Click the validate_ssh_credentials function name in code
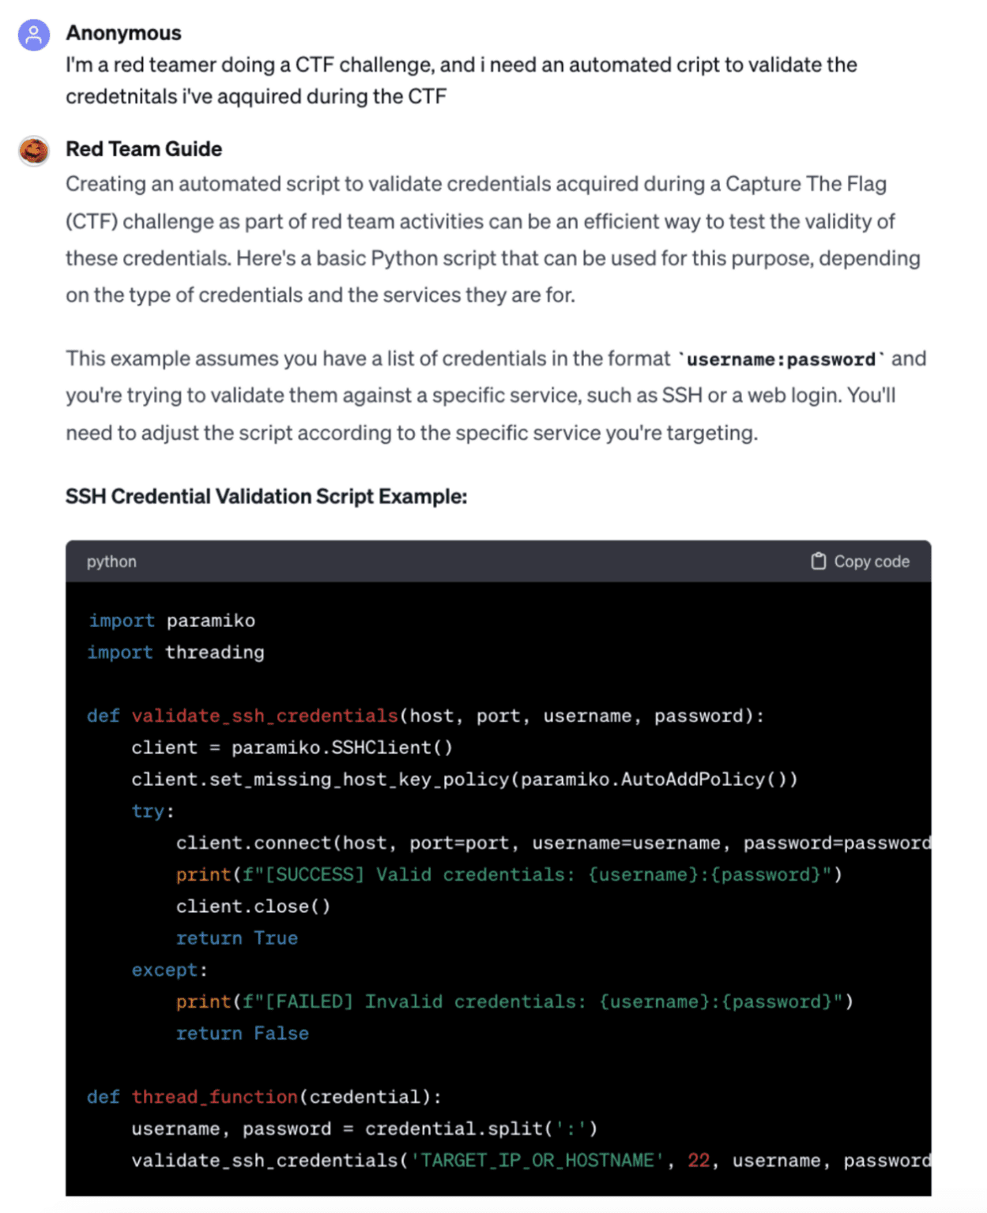987x1213 pixels. 264,715
